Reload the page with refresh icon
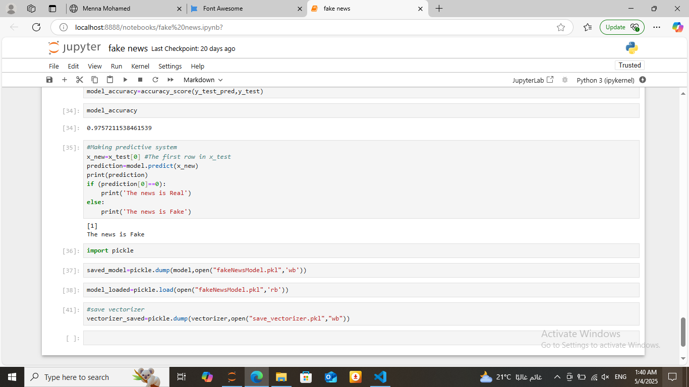The width and height of the screenshot is (689, 387). [36, 27]
